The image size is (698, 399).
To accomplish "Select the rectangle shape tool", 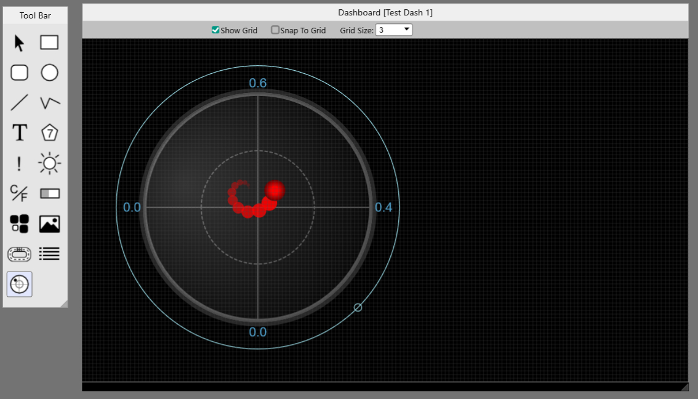I will pos(49,42).
